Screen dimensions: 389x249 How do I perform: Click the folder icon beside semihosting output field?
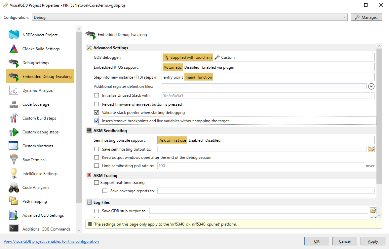tap(371, 149)
